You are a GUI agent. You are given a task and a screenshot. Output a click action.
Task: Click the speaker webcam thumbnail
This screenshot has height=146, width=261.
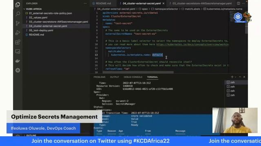[x=235, y=120]
